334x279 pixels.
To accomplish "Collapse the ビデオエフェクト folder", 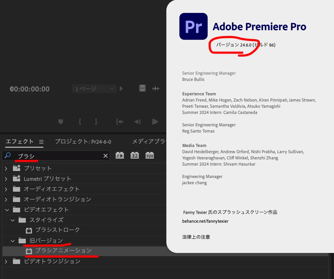I will click(7, 210).
